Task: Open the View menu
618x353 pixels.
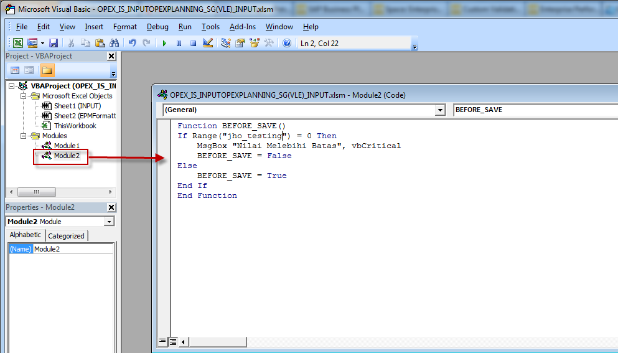Action: [67, 27]
